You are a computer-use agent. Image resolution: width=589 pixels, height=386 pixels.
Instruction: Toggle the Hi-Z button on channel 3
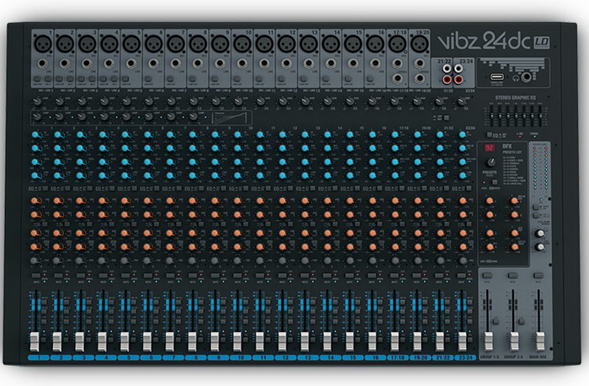click(92, 79)
